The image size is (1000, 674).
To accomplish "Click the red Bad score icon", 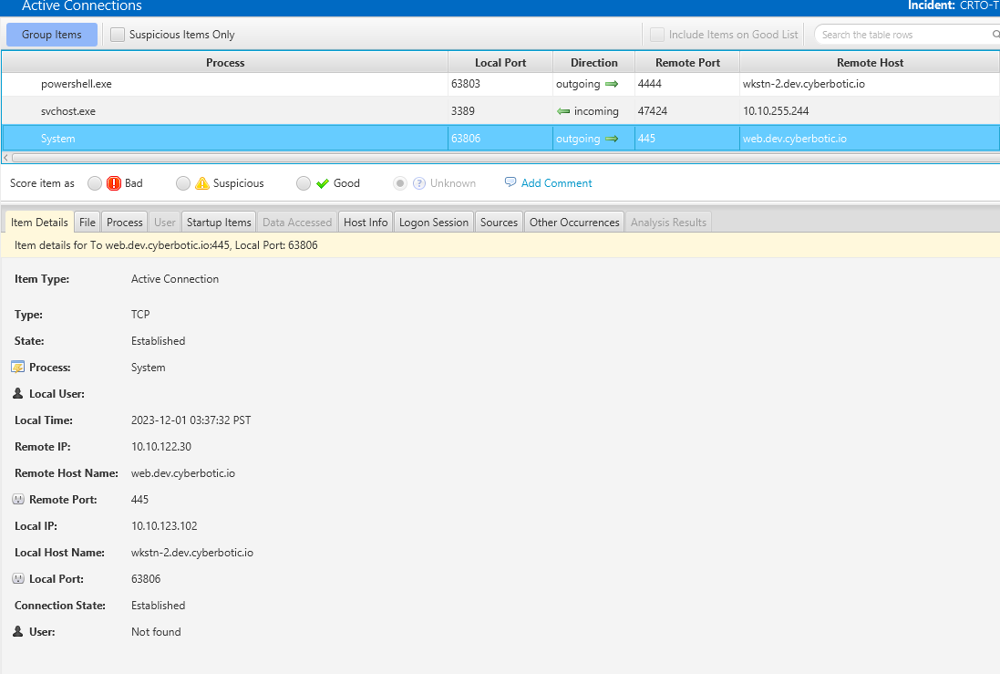I will click(x=114, y=183).
